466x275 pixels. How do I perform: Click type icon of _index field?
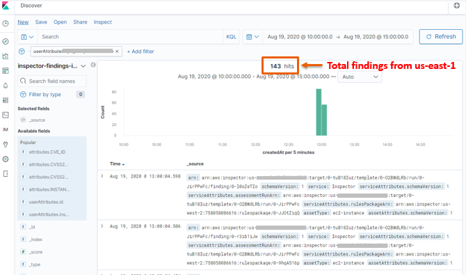click(x=23, y=239)
